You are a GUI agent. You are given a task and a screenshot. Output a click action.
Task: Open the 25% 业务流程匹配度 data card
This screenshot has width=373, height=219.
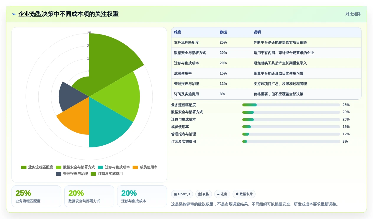[36, 196]
